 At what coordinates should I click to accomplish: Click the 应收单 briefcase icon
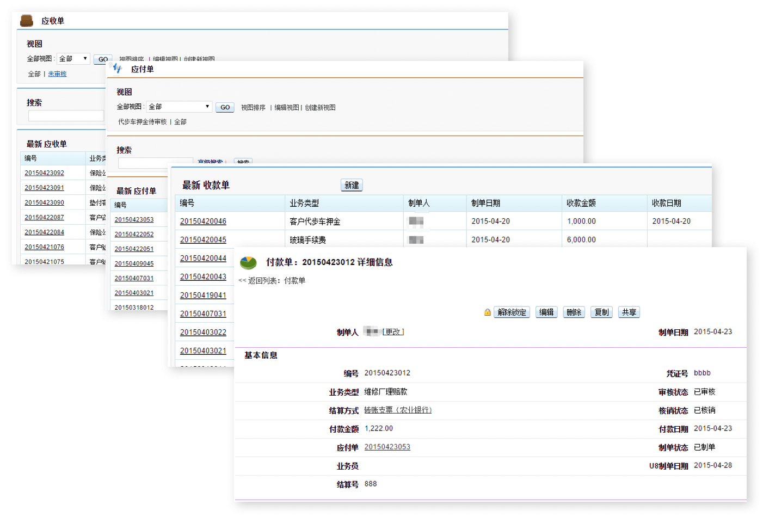27,21
